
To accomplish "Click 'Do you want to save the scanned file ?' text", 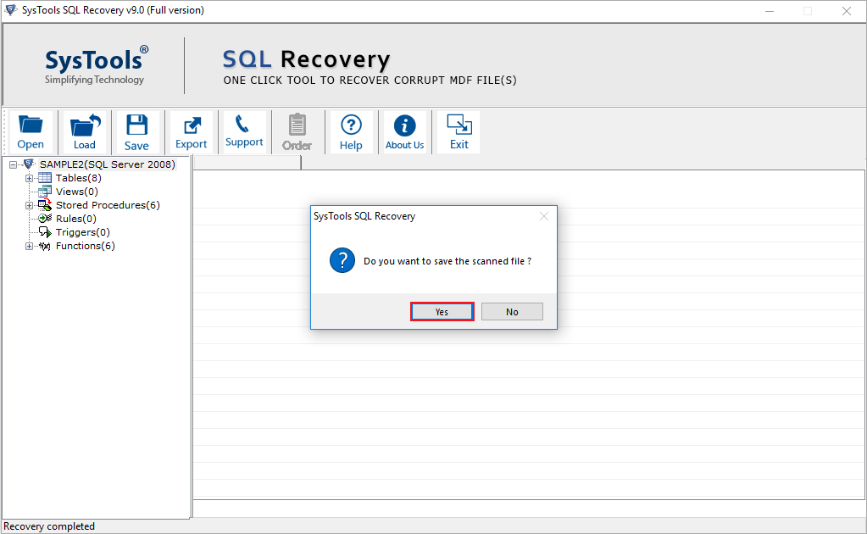I will 447,261.
